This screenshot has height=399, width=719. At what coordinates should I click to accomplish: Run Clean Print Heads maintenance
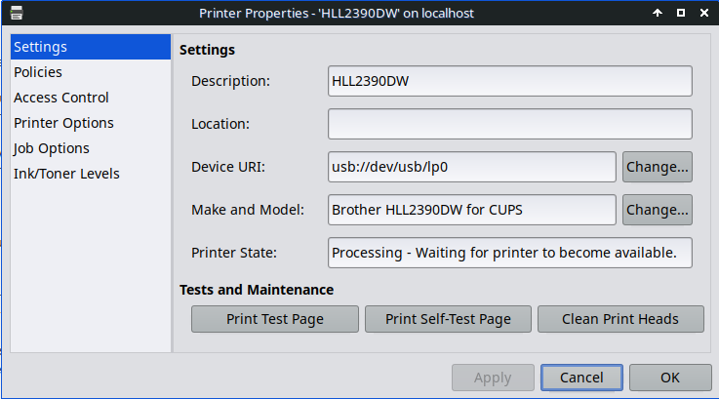coord(620,319)
